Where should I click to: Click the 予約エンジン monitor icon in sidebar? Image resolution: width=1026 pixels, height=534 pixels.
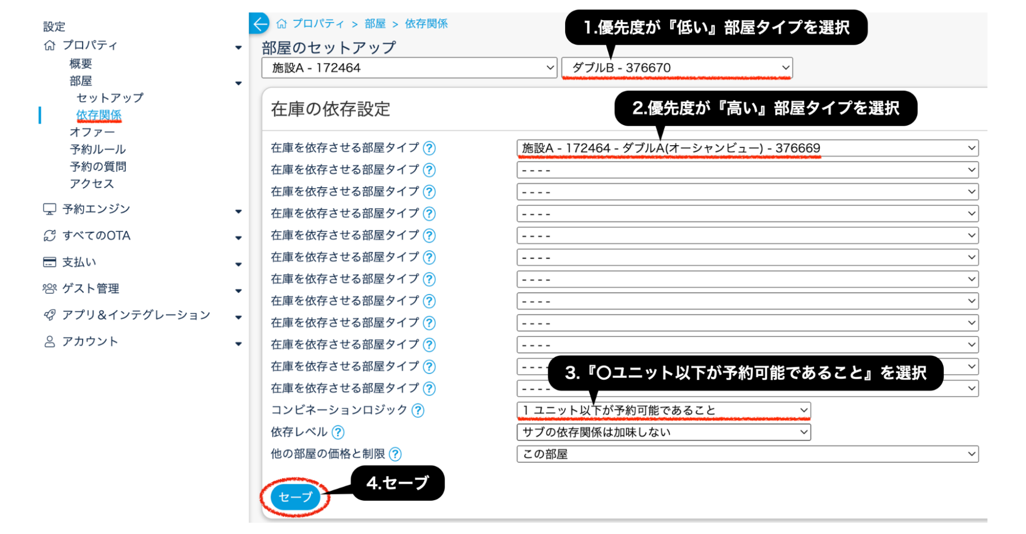click(49, 209)
